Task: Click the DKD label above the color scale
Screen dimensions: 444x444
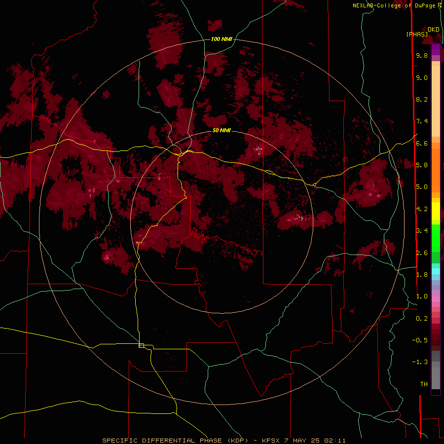Action: 434,30
